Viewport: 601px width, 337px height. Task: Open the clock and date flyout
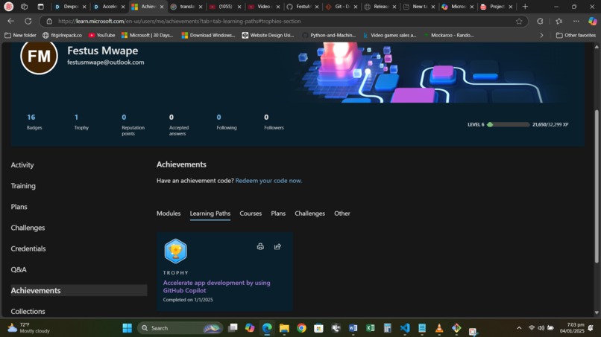pos(572,328)
